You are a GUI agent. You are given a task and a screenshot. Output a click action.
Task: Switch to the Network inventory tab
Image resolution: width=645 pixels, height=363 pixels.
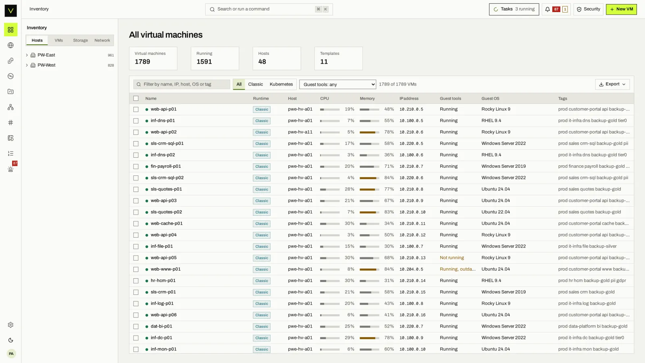[102, 40]
